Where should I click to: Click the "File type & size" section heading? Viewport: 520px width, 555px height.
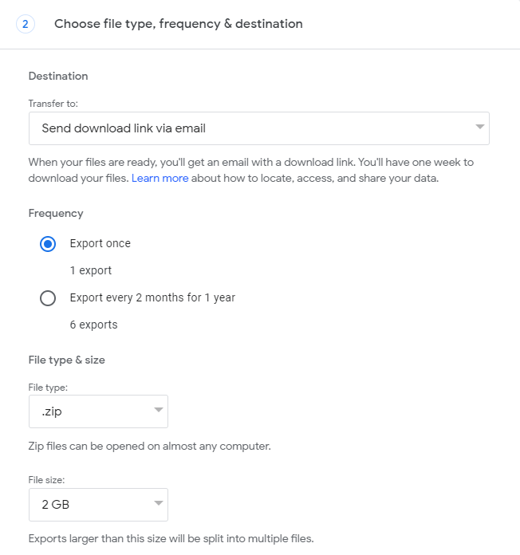(x=67, y=360)
